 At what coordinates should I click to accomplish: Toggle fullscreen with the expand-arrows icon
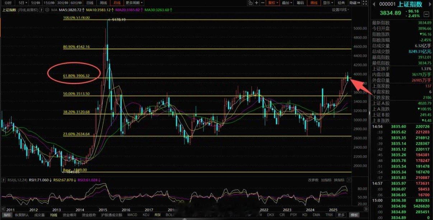(x=365, y=3)
